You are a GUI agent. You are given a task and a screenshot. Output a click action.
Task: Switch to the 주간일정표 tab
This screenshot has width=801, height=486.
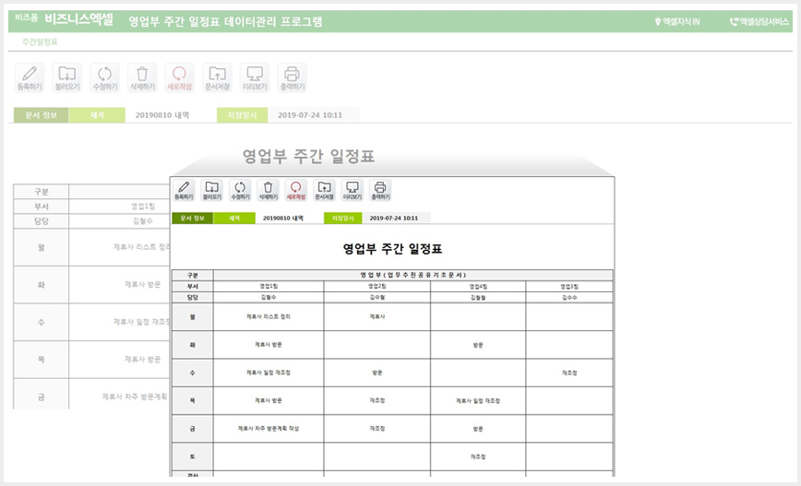(40, 41)
